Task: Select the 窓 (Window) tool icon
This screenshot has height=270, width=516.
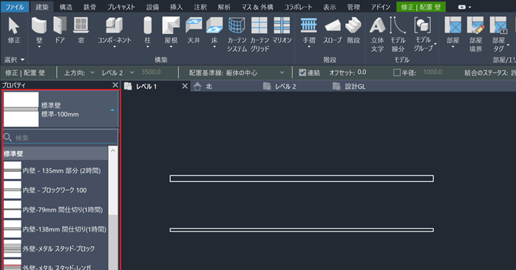Action: pyautogui.click(x=81, y=26)
